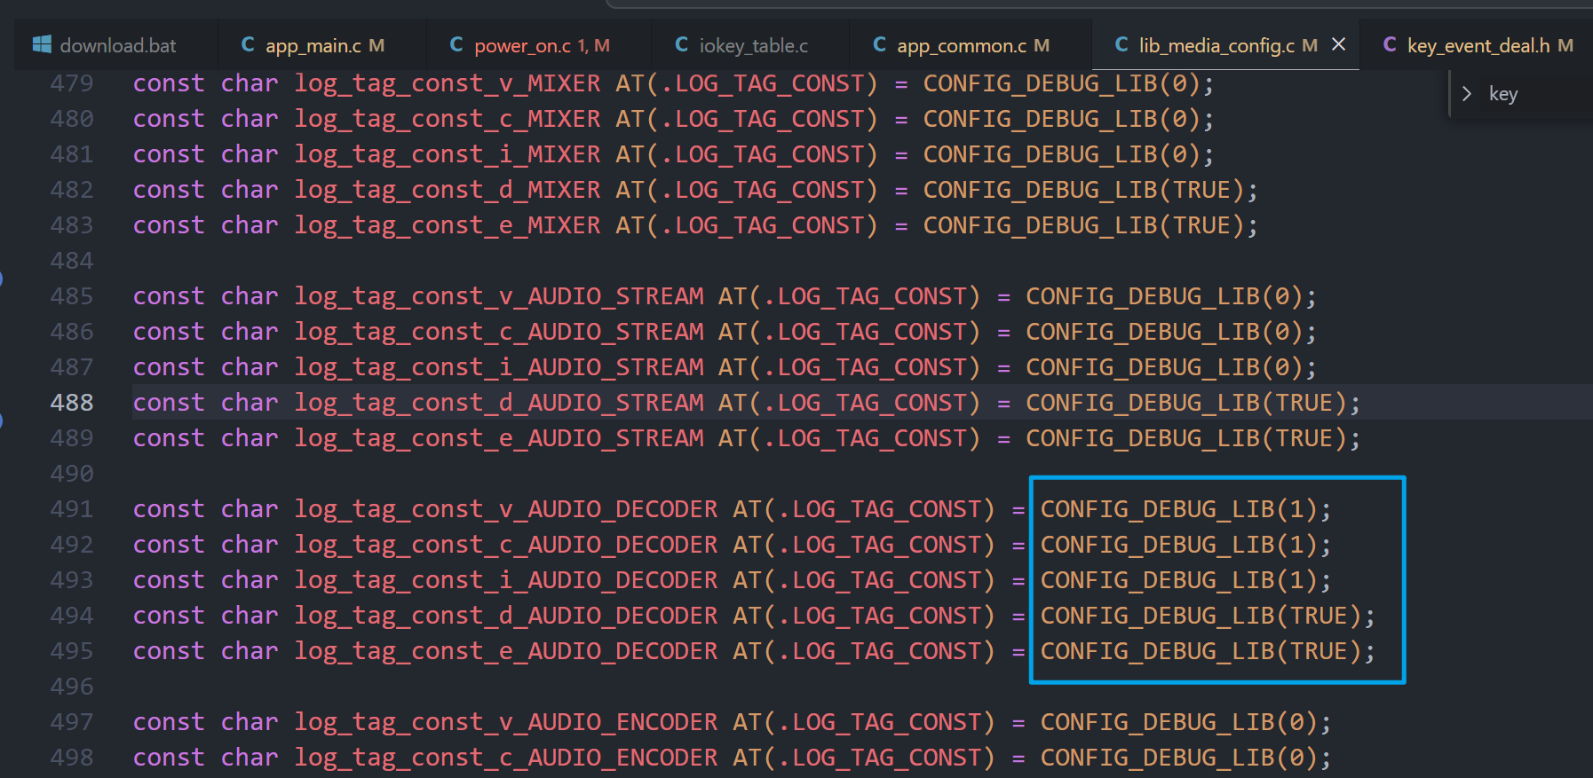
Task: Switch to the power_on.c tab
Action: pyautogui.click(x=539, y=45)
